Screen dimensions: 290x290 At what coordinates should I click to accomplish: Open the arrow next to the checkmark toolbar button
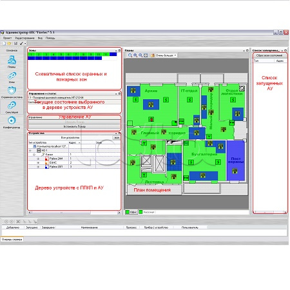click(x=25, y=44)
